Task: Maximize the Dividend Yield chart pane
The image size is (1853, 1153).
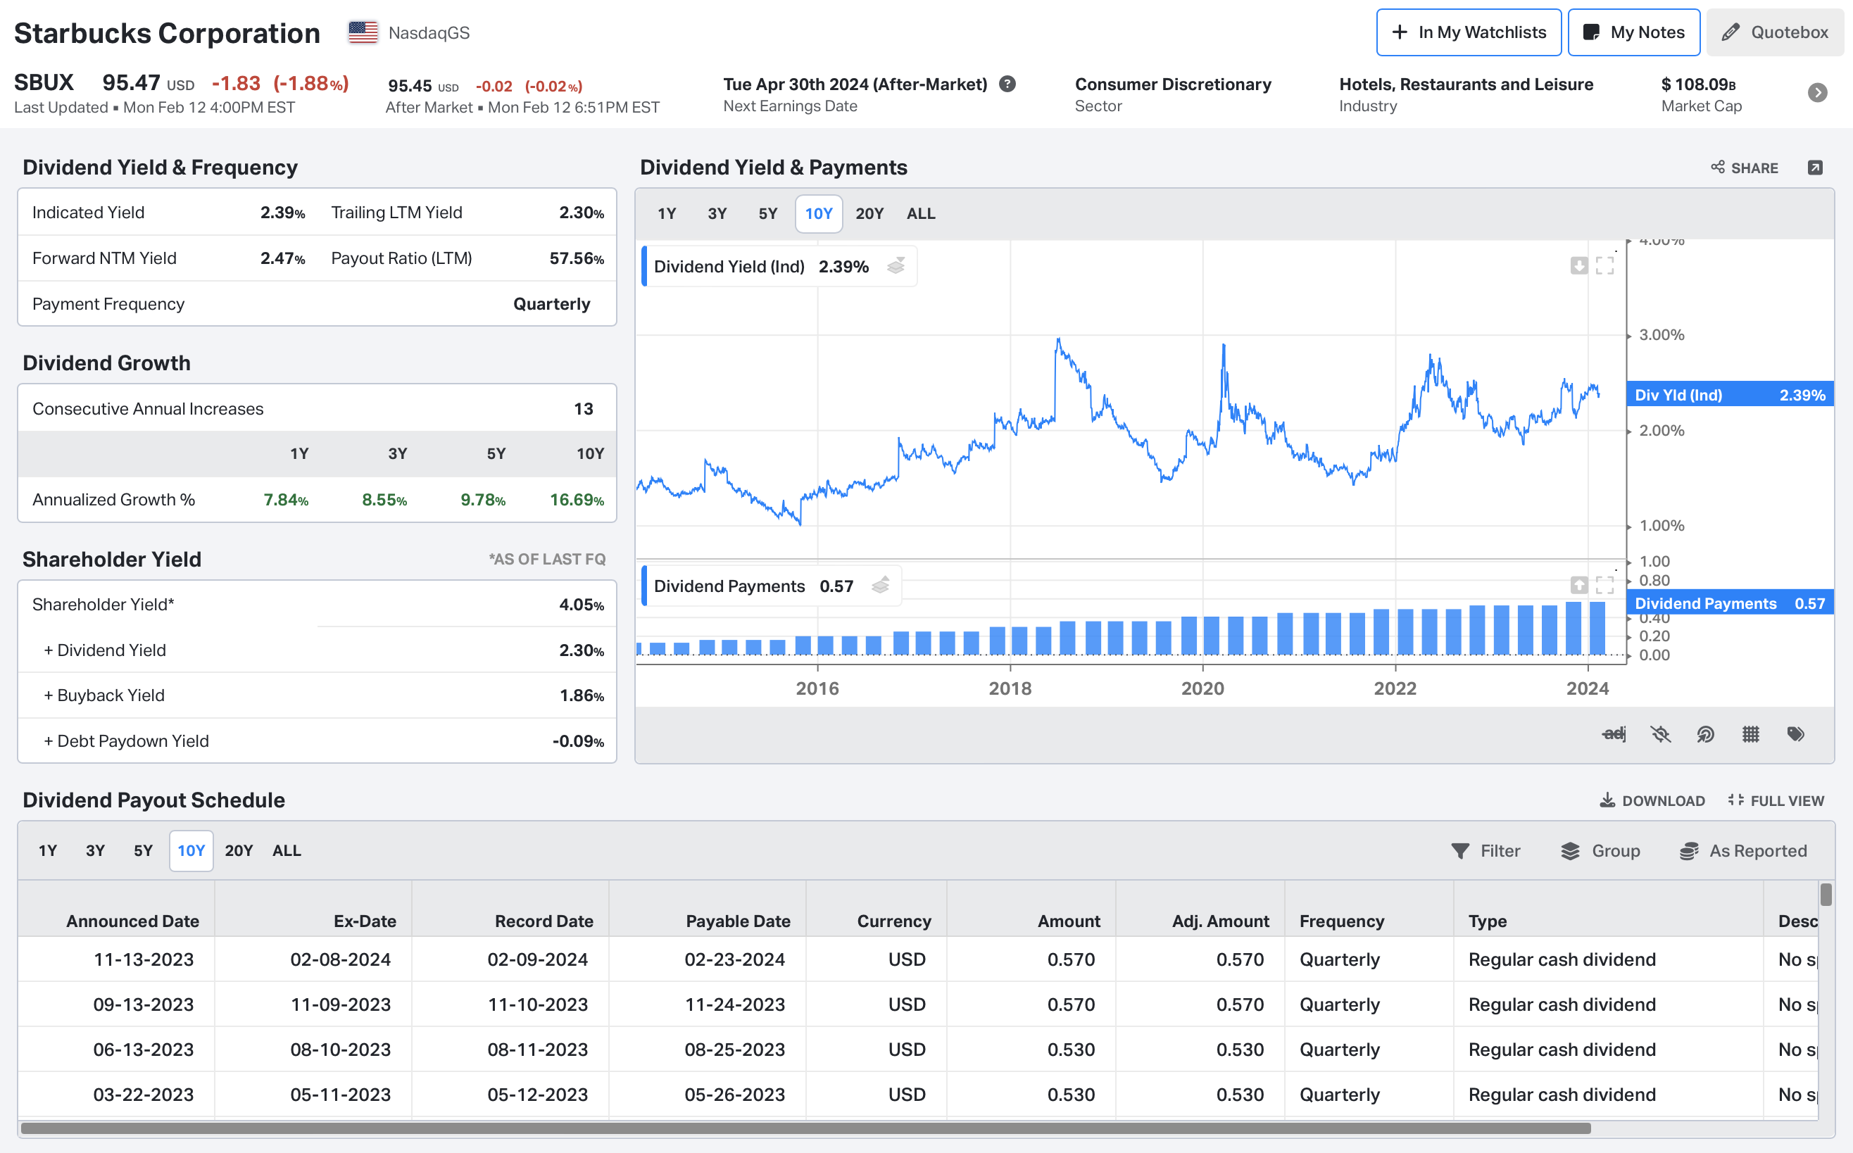Action: coord(1604,265)
